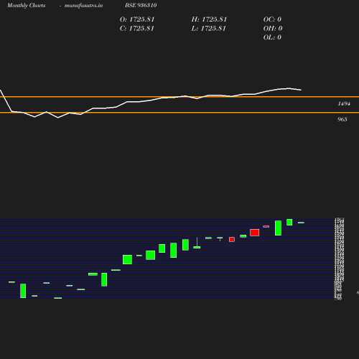359x359 pixels.
Task: Click the 'Monthly Charts' title text
Action: 27,6
